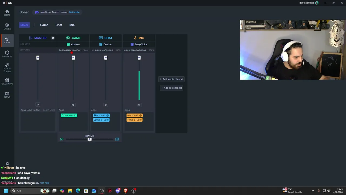
Task: Mute the Master channel
Action: pos(38,105)
